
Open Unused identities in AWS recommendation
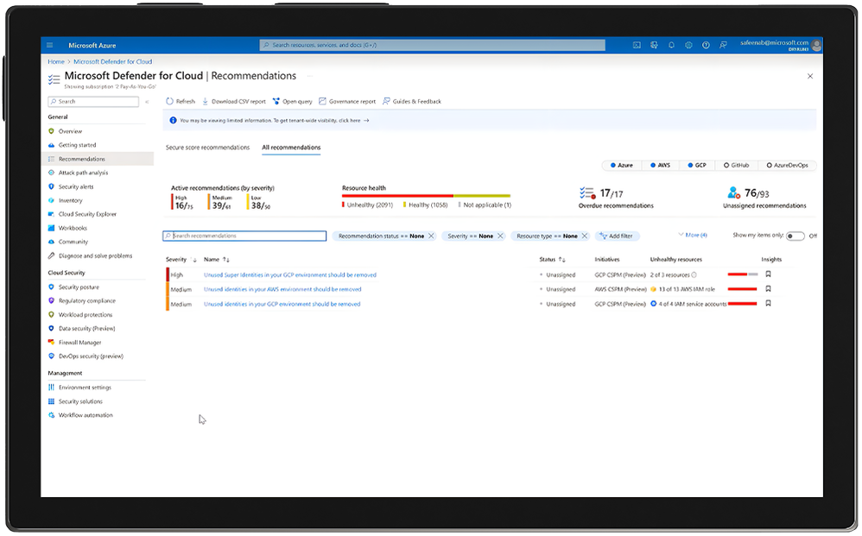pyautogui.click(x=282, y=289)
